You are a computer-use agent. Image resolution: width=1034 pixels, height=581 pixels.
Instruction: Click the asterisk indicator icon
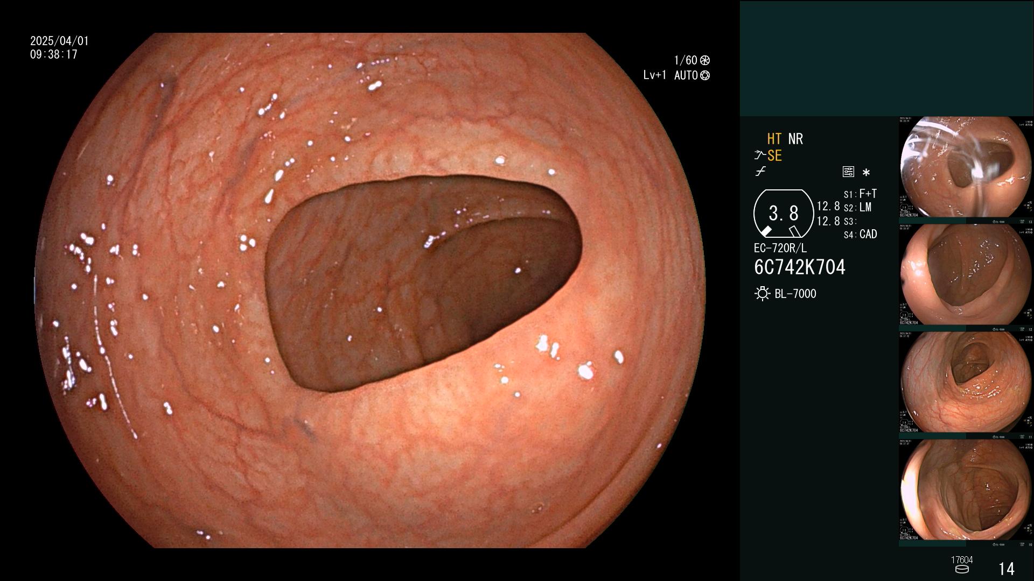[866, 173]
